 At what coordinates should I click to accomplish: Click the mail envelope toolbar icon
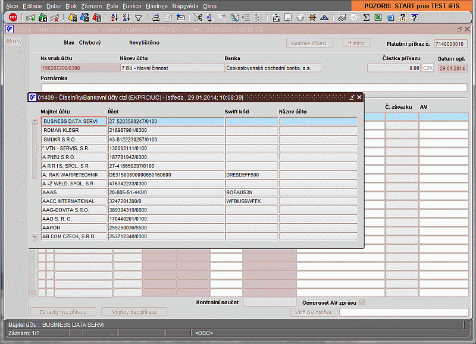coord(181,18)
